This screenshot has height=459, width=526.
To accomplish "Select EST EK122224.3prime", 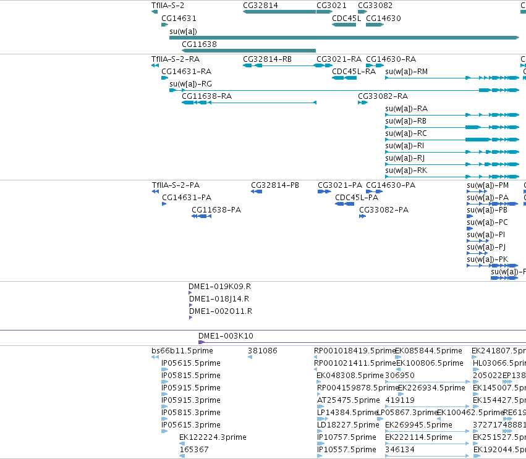I will coord(213,437).
